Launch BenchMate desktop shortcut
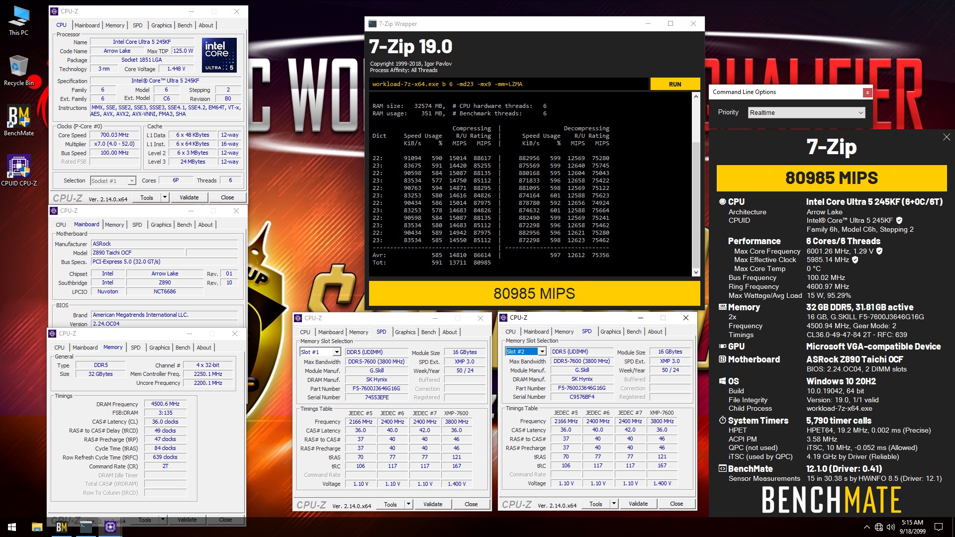 (18, 121)
